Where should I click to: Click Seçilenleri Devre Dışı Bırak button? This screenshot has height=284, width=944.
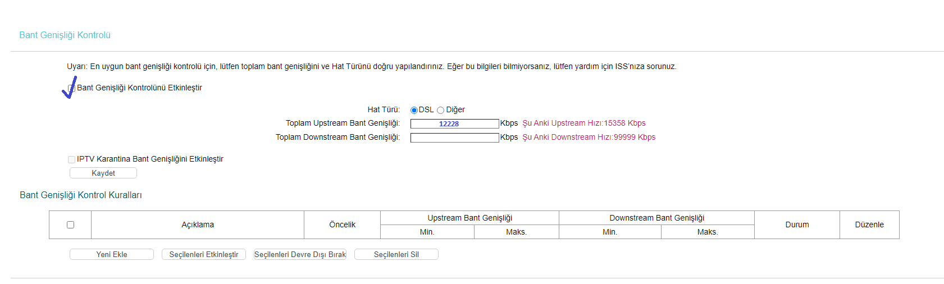tap(300, 254)
